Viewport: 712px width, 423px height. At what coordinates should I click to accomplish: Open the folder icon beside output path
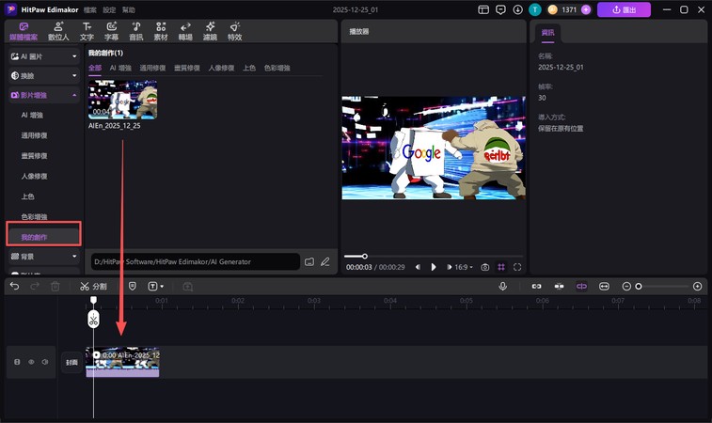309,261
